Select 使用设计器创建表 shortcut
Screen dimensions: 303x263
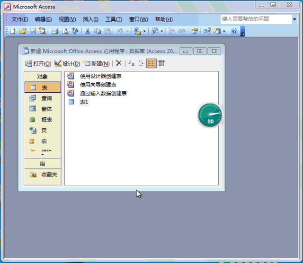(x=94, y=76)
